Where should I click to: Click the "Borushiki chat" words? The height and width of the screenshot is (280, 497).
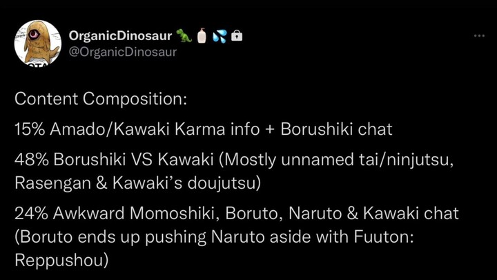pos(336,129)
